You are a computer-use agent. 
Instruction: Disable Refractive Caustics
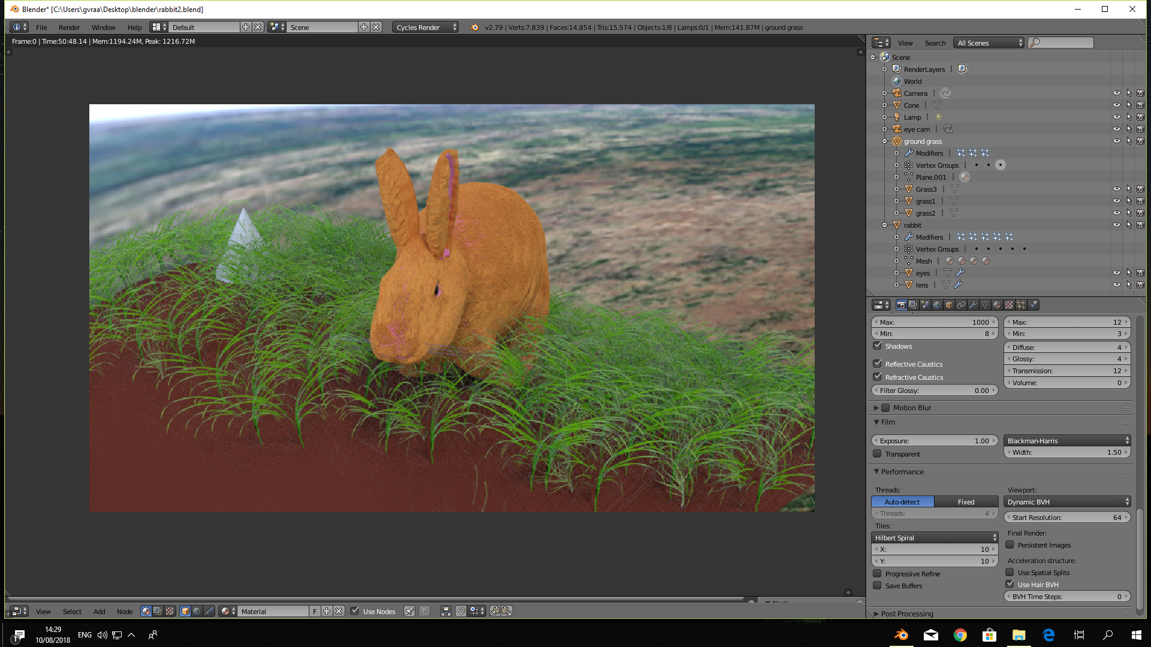click(x=878, y=377)
